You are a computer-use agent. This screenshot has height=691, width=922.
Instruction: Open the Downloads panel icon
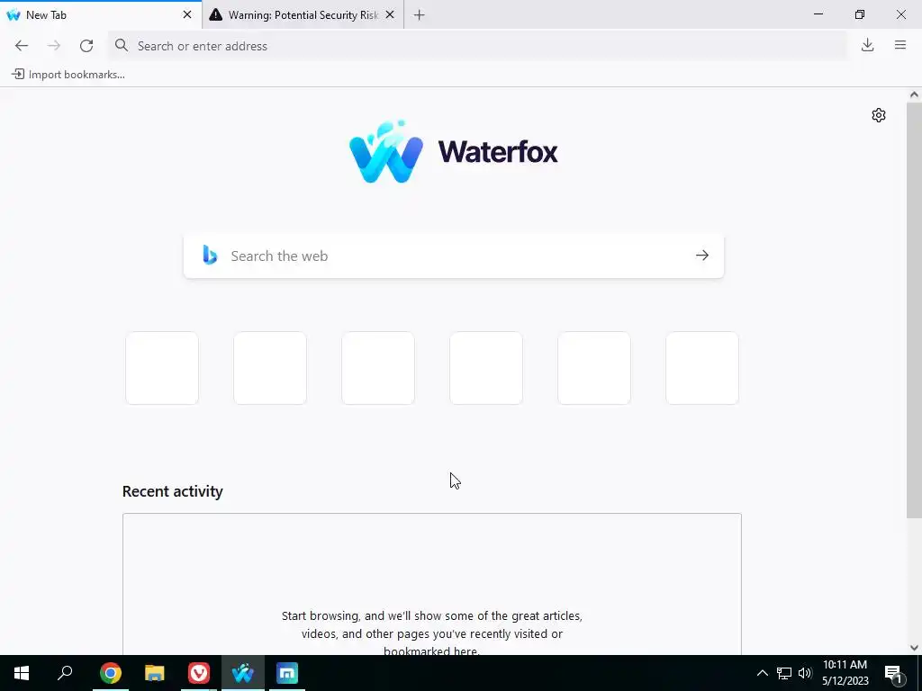pyautogui.click(x=867, y=45)
